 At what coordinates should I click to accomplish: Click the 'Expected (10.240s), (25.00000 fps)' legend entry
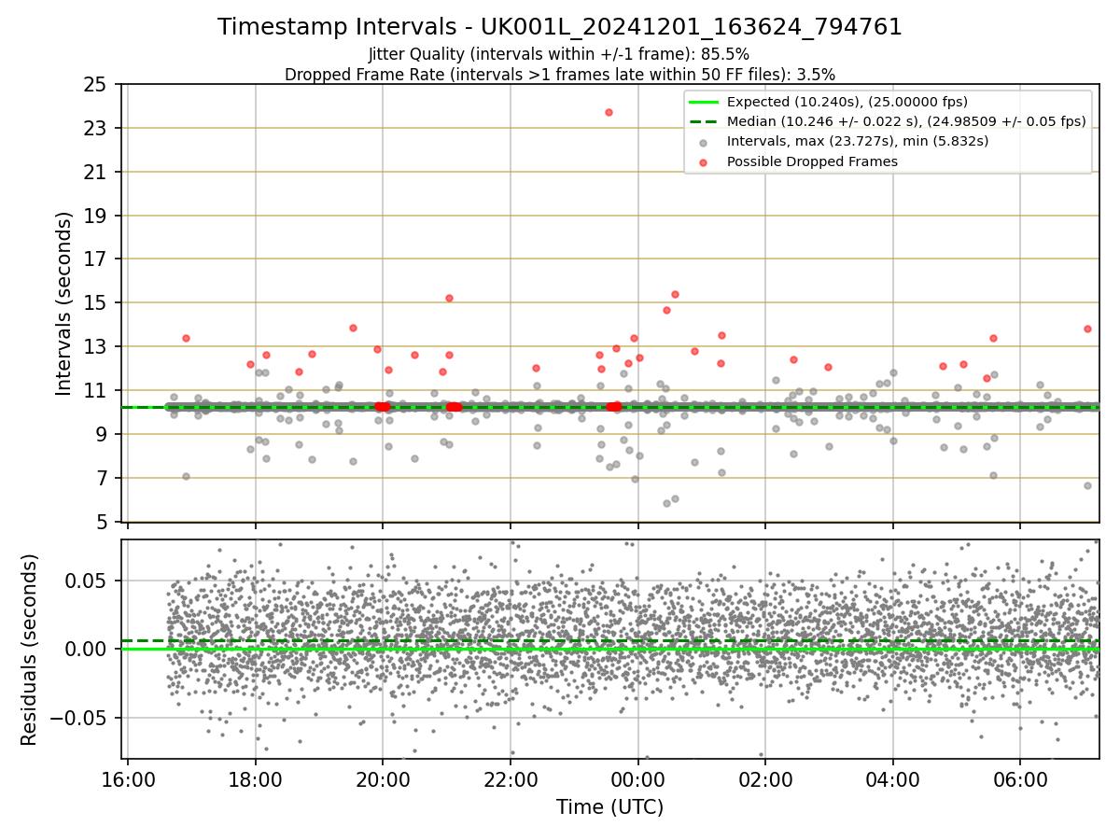pos(847,102)
